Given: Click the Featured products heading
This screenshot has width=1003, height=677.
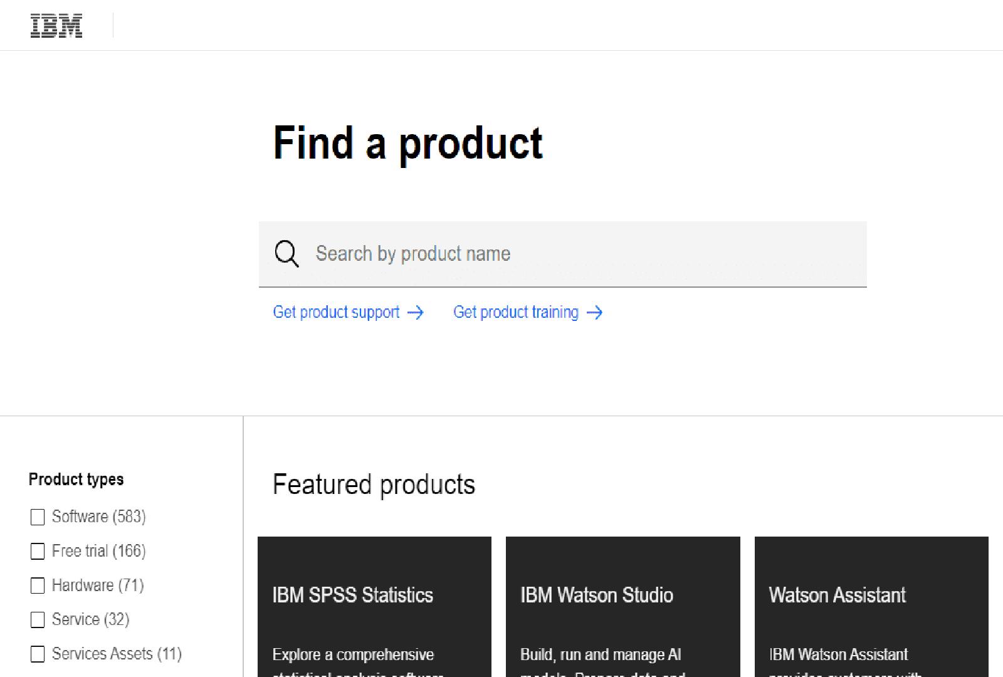Looking at the screenshot, I should [374, 485].
